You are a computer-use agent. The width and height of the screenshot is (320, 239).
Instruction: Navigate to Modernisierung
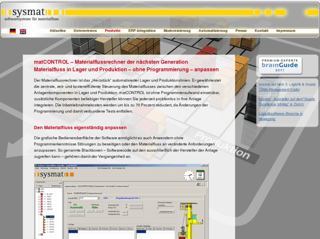(177, 31)
